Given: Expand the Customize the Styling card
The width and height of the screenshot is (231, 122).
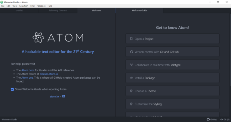Looking at the screenshot, I should coord(172,104).
